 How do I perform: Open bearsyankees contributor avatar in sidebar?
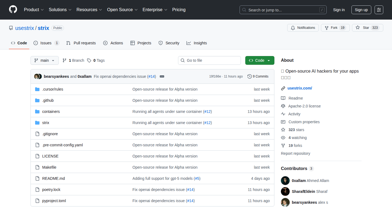point(285,202)
